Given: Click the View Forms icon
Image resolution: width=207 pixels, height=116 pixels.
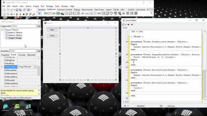Looking at the screenshot, I should (x=8, y=14).
